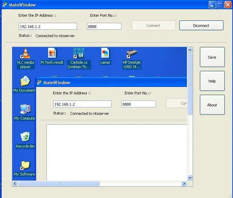This screenshot has width=233, height=198.
Task: Click the remote window Enter the IP Address label
Action: point(72,93)
